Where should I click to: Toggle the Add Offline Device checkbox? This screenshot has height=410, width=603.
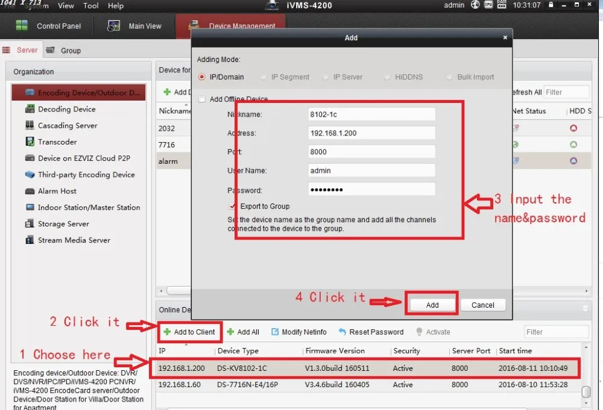tap(201, 99)
